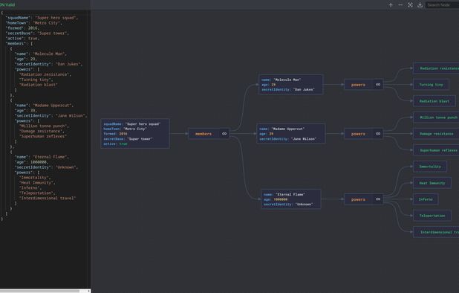Image resolution: width=459 pixels, height=293 pixels.
Task: Select the powers label next to Madame Uppercut
Action: coord(358,134)
